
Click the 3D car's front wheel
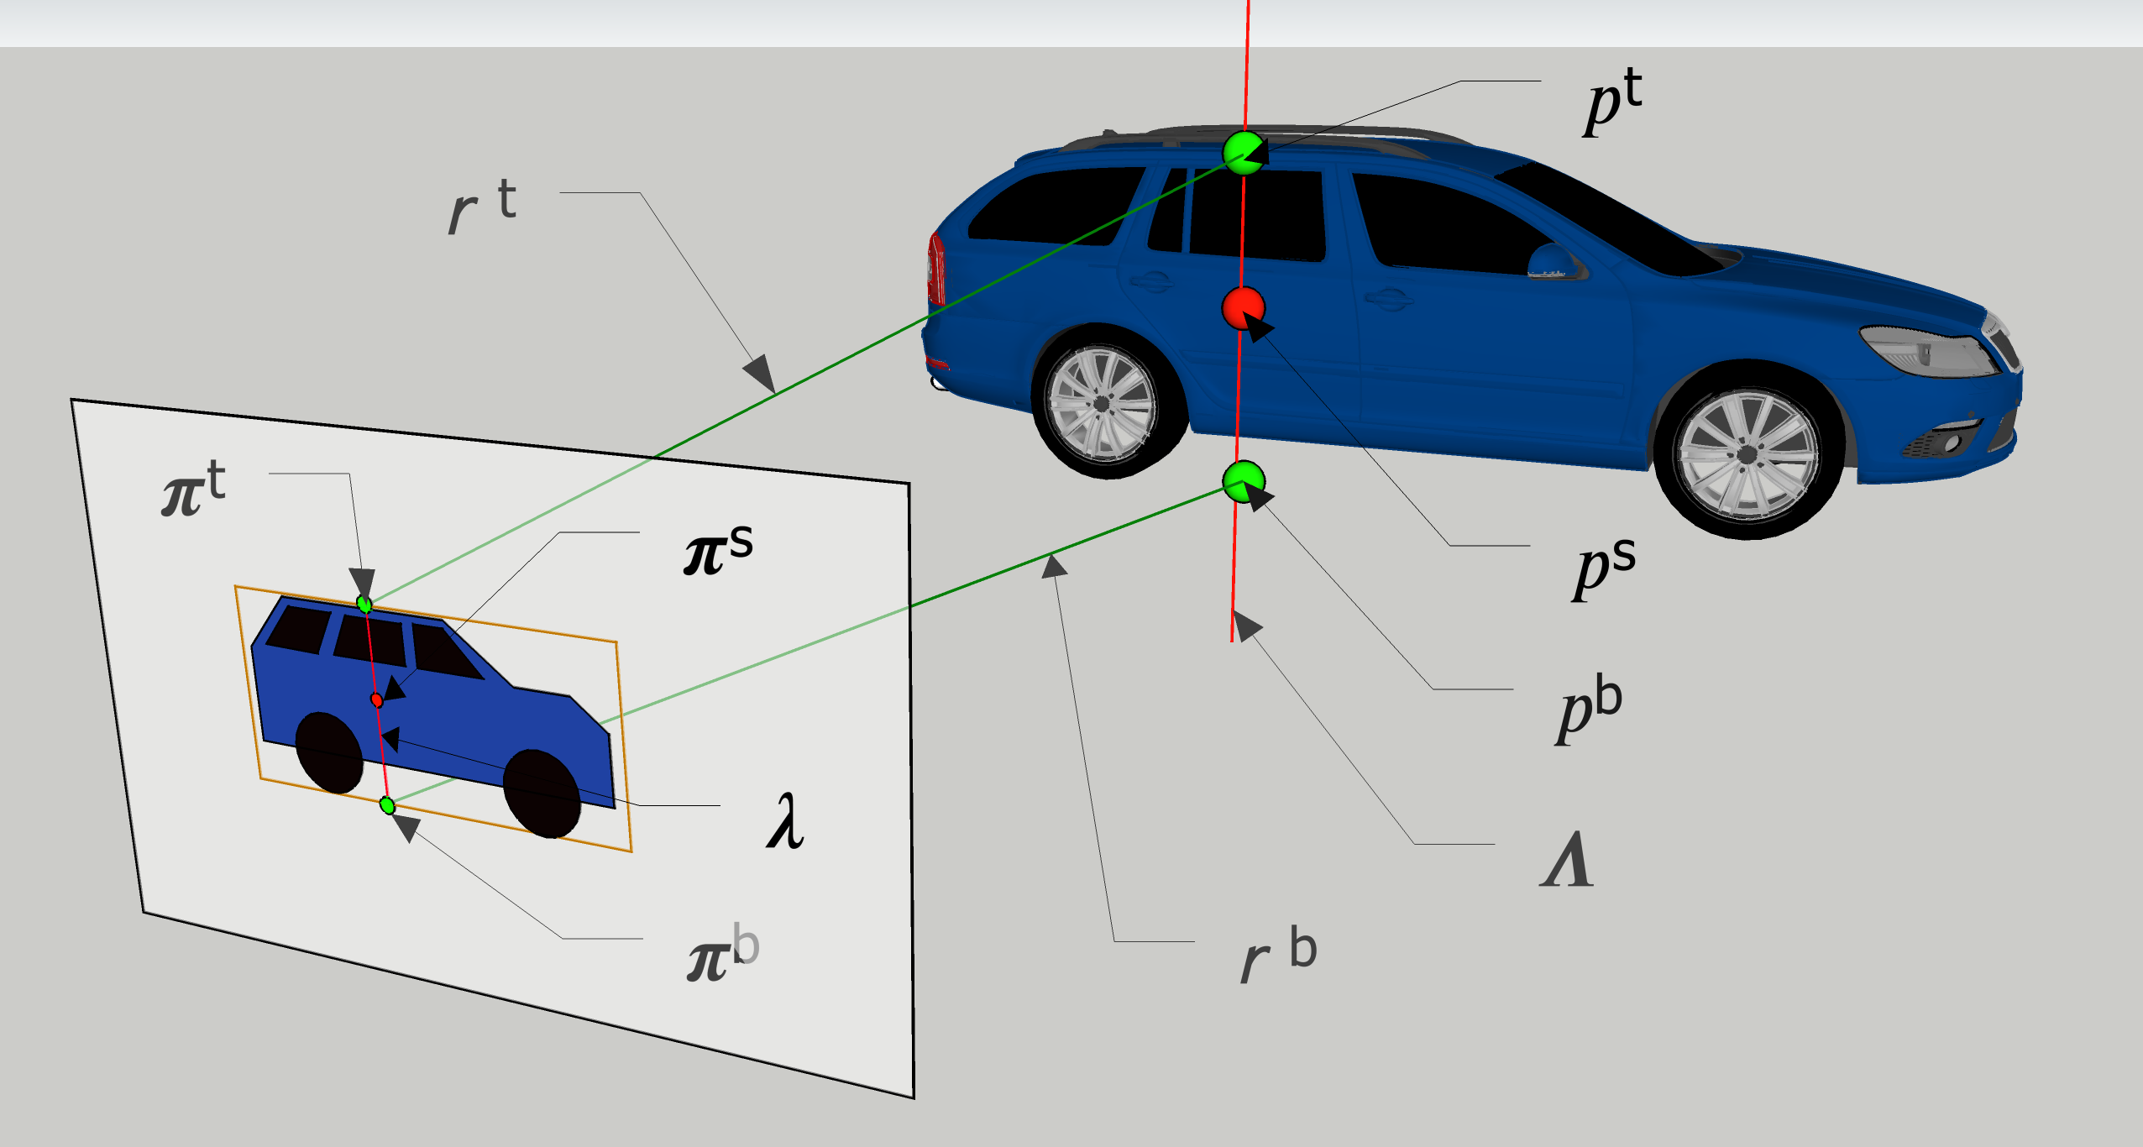pyautogui.click(x=1748, y=454)
